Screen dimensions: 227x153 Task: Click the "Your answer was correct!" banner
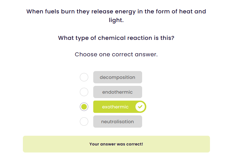[x=116, y=144]
